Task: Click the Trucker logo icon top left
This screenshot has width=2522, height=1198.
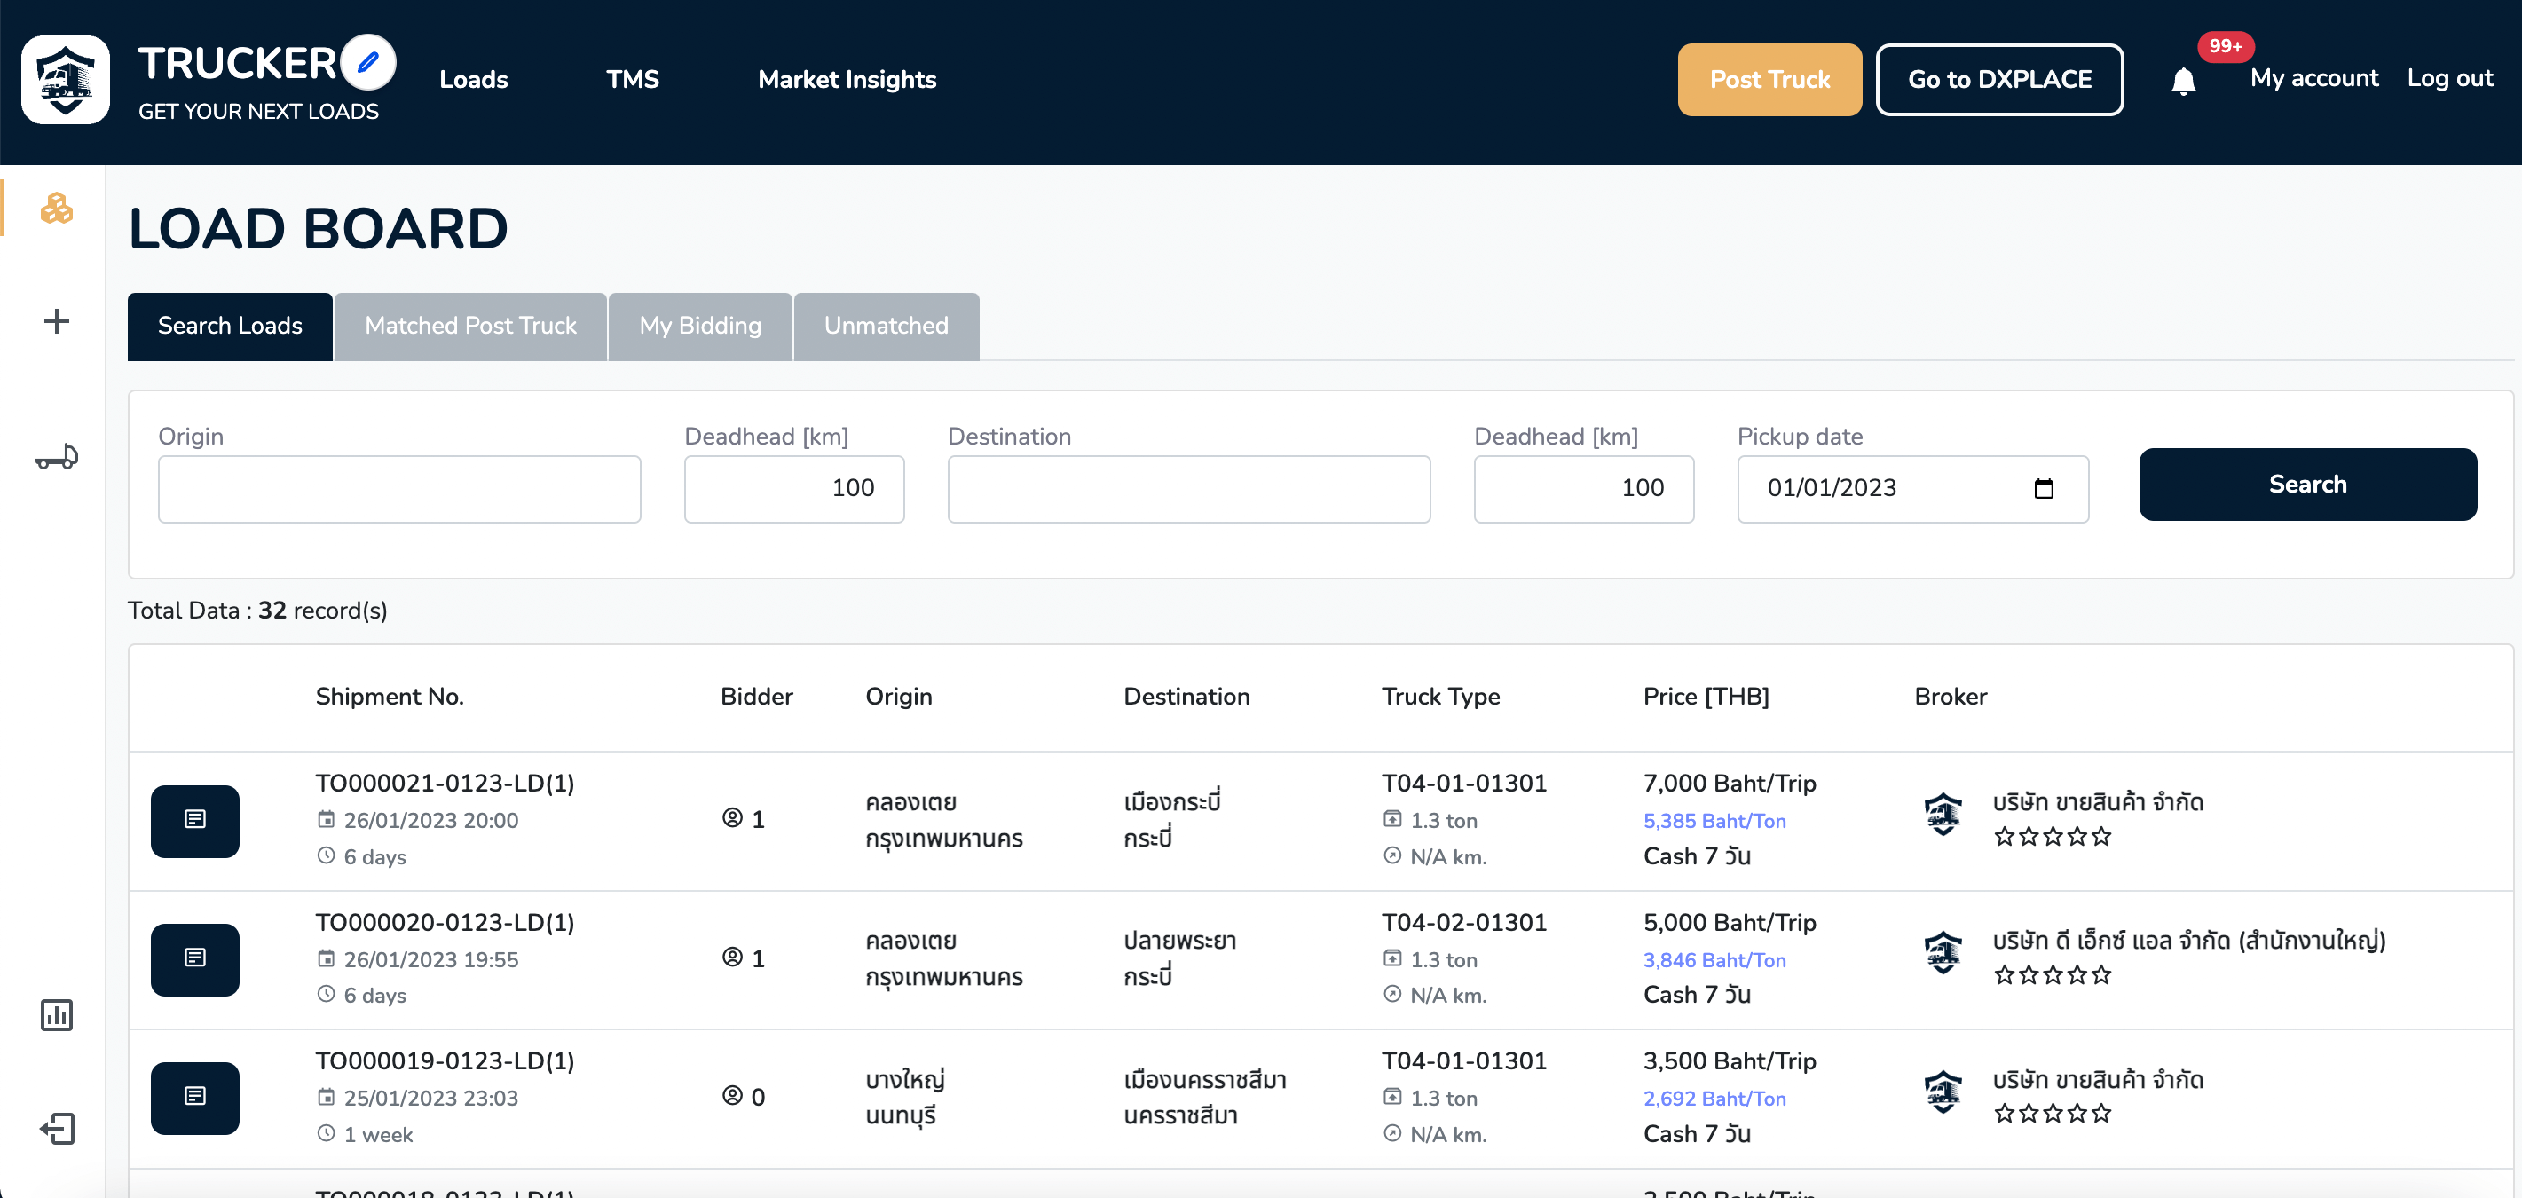Action: click(x=66, y=79)
